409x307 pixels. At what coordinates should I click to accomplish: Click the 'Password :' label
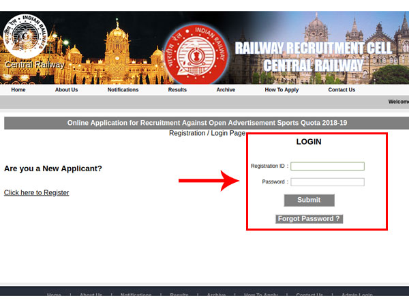[x=275, y=181]
